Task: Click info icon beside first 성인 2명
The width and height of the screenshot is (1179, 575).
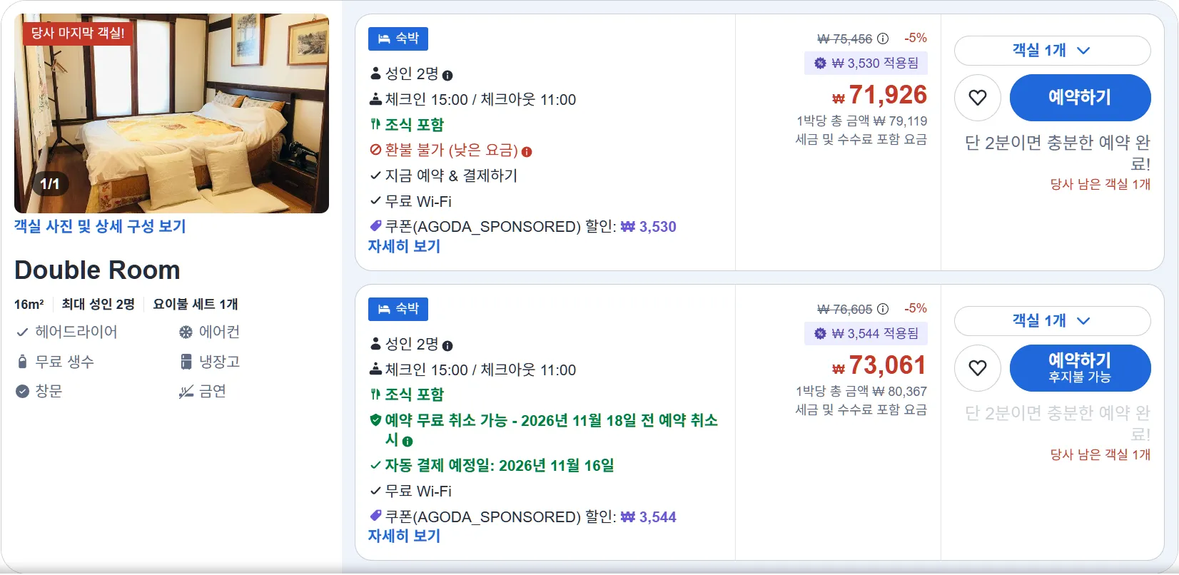Action: coord(447,76)
